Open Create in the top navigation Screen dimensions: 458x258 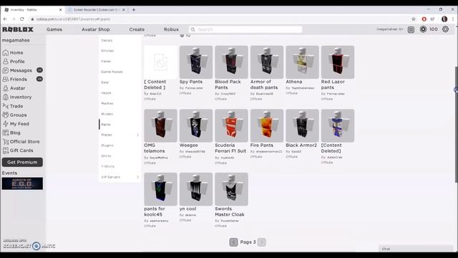(137, 29)
